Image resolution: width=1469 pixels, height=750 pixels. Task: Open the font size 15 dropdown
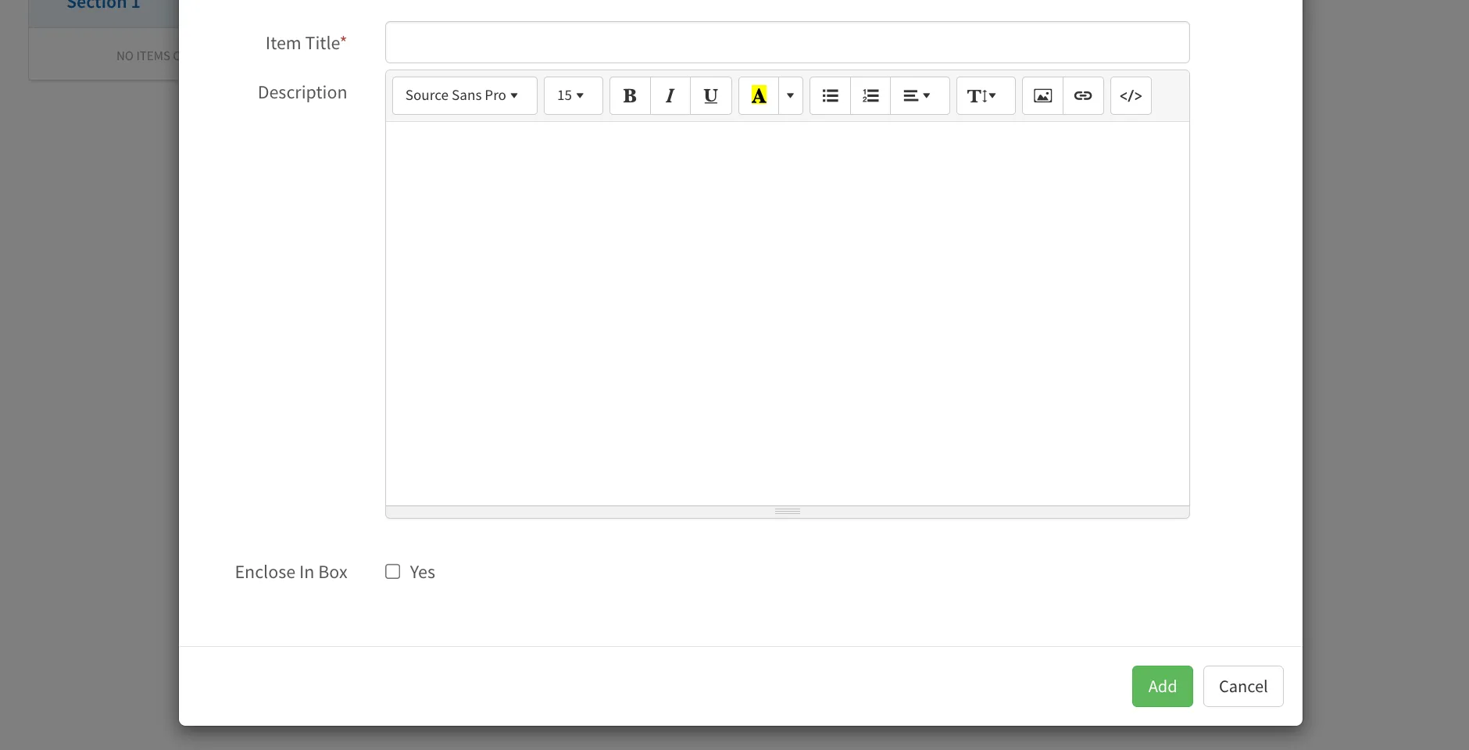click(573, 95)
